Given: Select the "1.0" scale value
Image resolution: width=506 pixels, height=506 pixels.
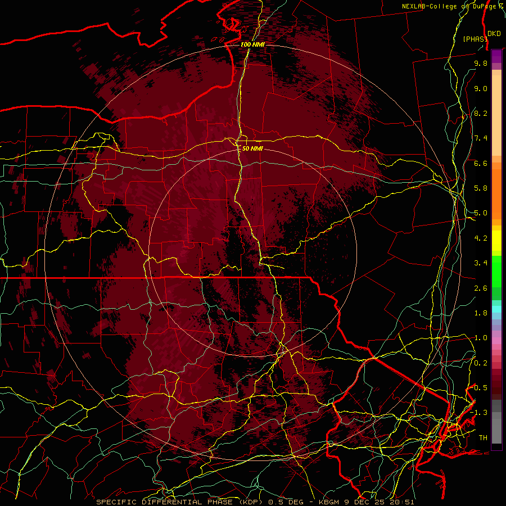Looking at the screenshot, I should point(481,338).
